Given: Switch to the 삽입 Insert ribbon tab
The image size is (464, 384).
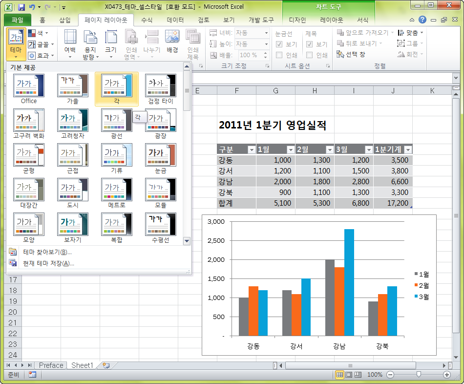Looking at the screenshot, I should click(x=65, y=20).
